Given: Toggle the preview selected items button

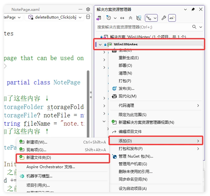Looking at the screenshot, I should point(172,18).
